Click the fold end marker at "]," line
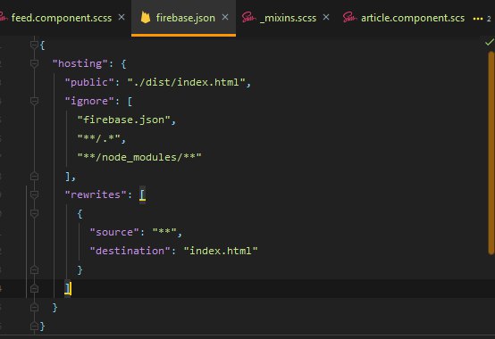Viewport: 495px width, 339px height. coord(35,176)
